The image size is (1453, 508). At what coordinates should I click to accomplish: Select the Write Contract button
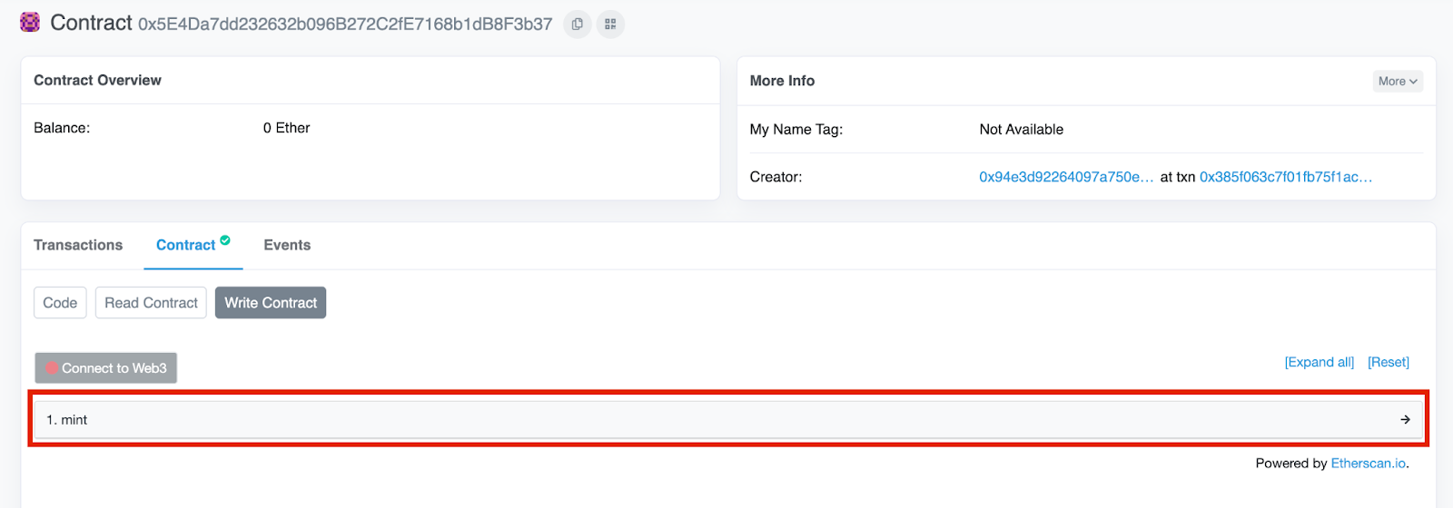coord(271,303)
